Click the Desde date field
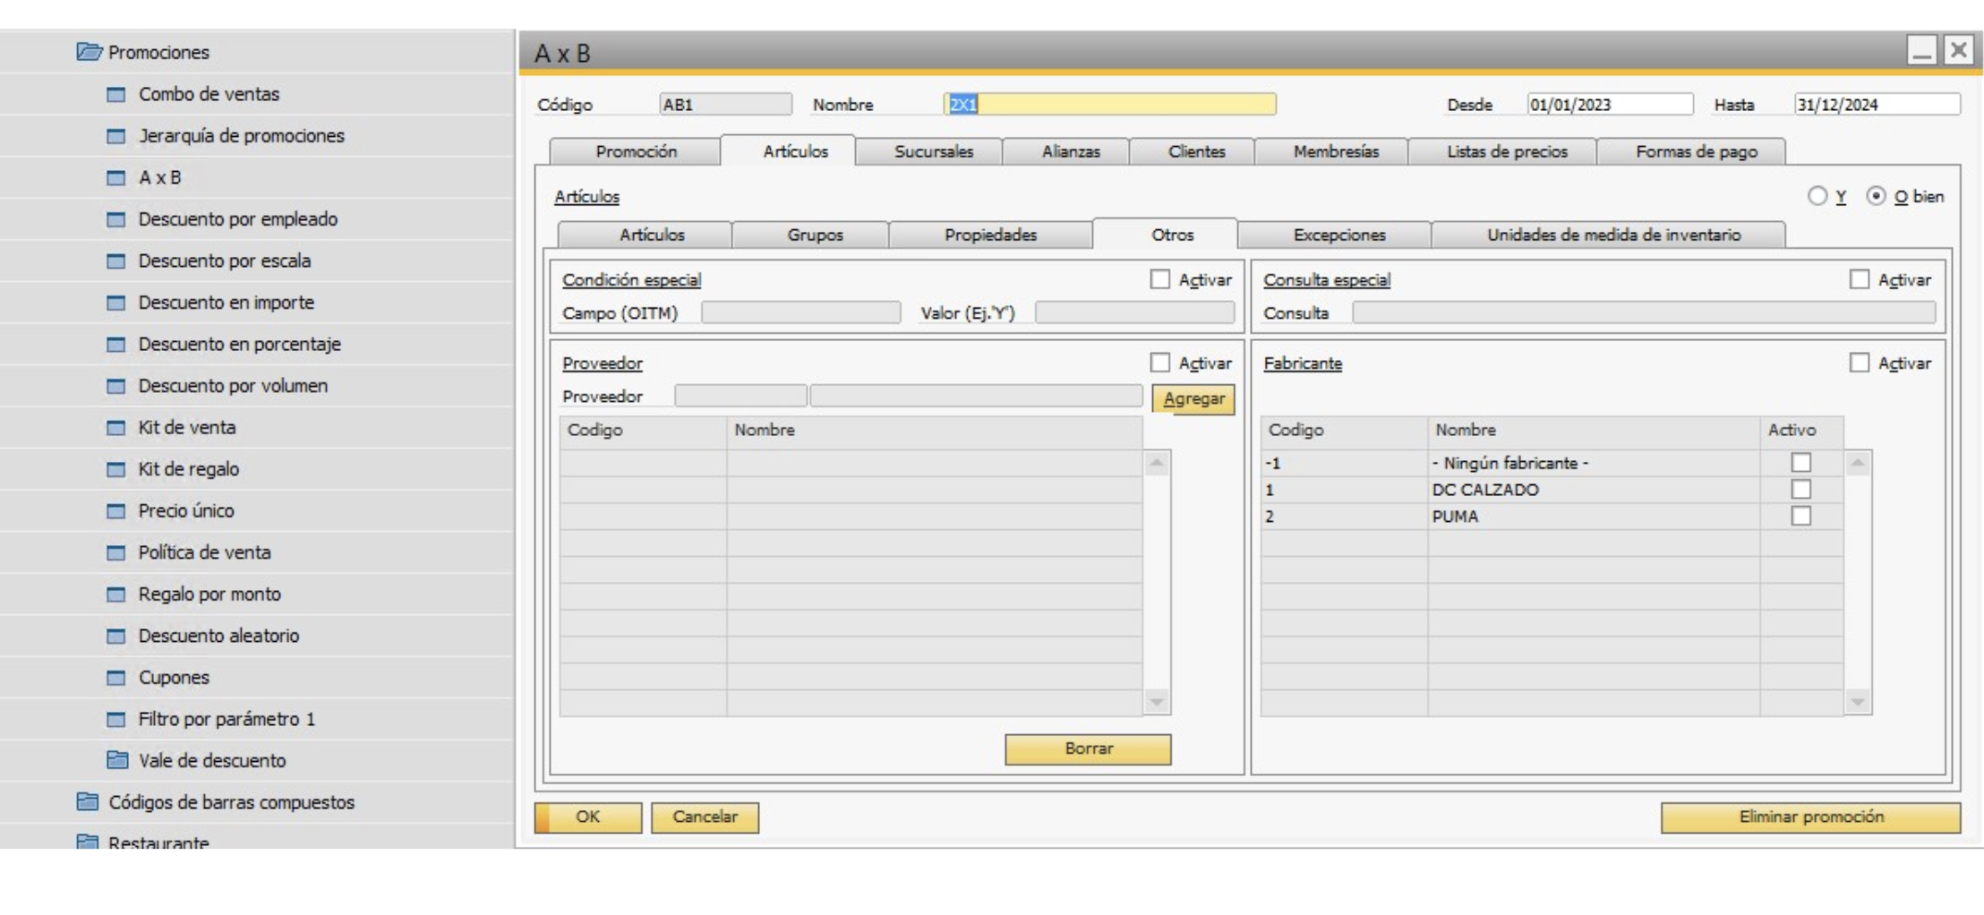Screen dimensions: 1984x915 coord(1610,105)
